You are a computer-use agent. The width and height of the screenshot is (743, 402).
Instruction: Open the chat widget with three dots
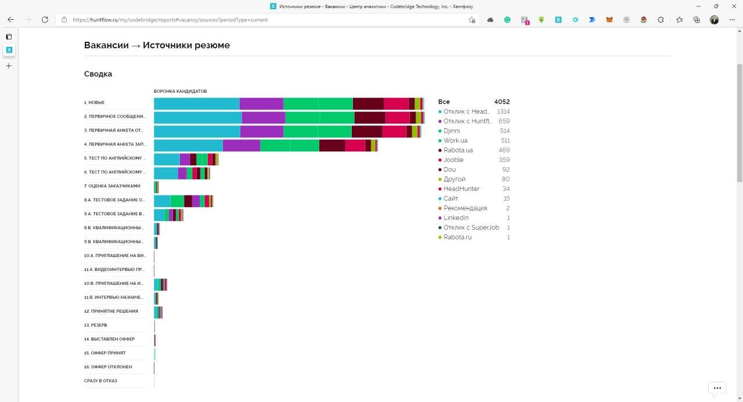(x=717, y=388)
